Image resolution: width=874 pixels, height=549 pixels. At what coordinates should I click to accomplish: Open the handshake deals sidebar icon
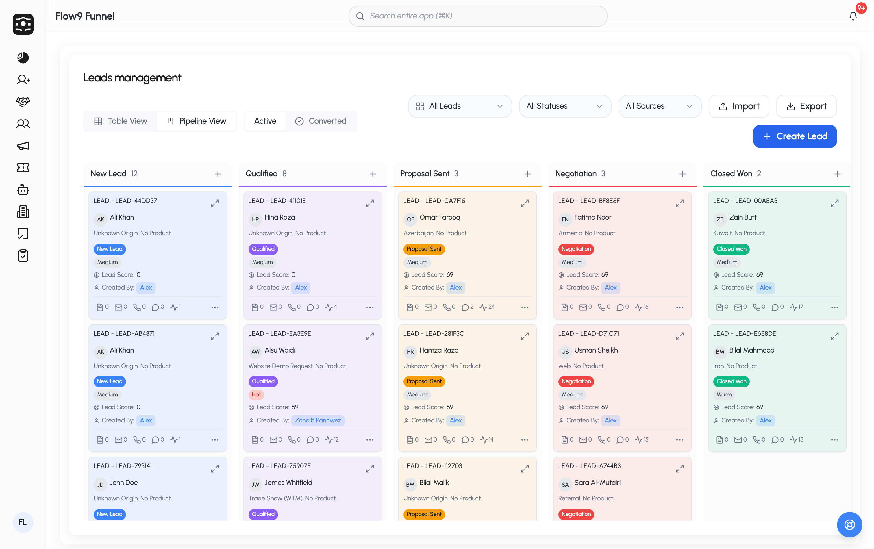click(23, 102)
